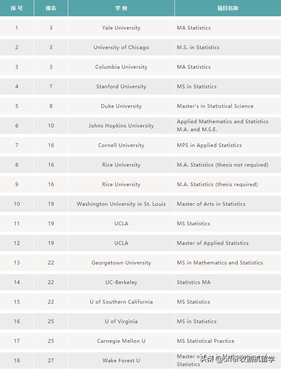281x369 pixels.
Task: Select the UC-Berkeley school cell
Action: pyautogui.click(x=121, y=282)
